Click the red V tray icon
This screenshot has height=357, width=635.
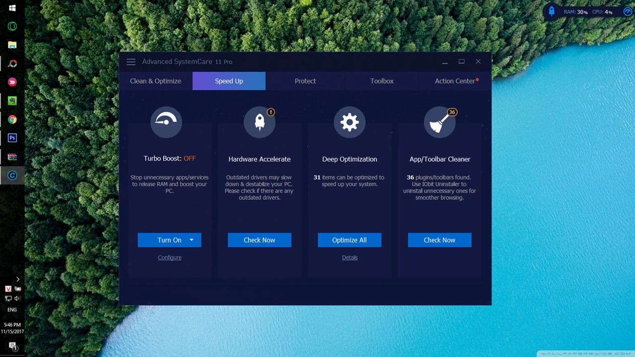pyautogui.click(x=8, y=289)
